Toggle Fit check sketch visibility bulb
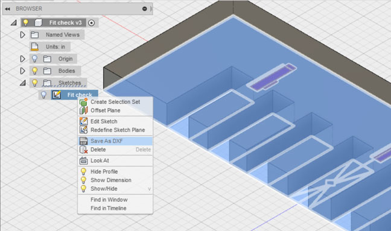 click(x=43, y=95)
